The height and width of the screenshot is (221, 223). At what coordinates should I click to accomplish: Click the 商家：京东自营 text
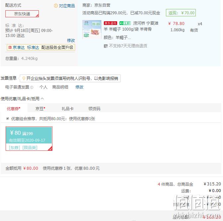pos(96,5)
